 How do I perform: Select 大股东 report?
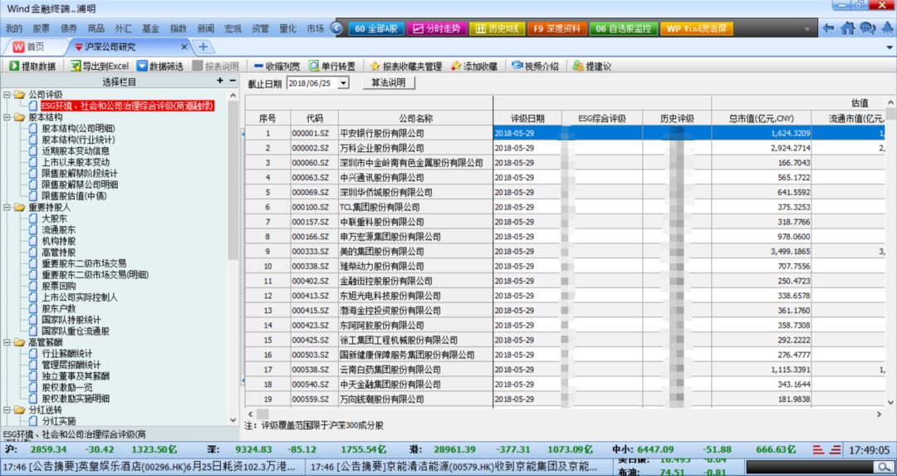[54, 218]
